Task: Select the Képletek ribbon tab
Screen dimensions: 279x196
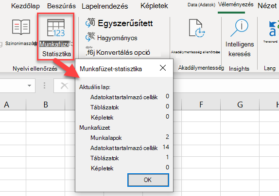Action: pyautogui.click(x=154, y=6)
